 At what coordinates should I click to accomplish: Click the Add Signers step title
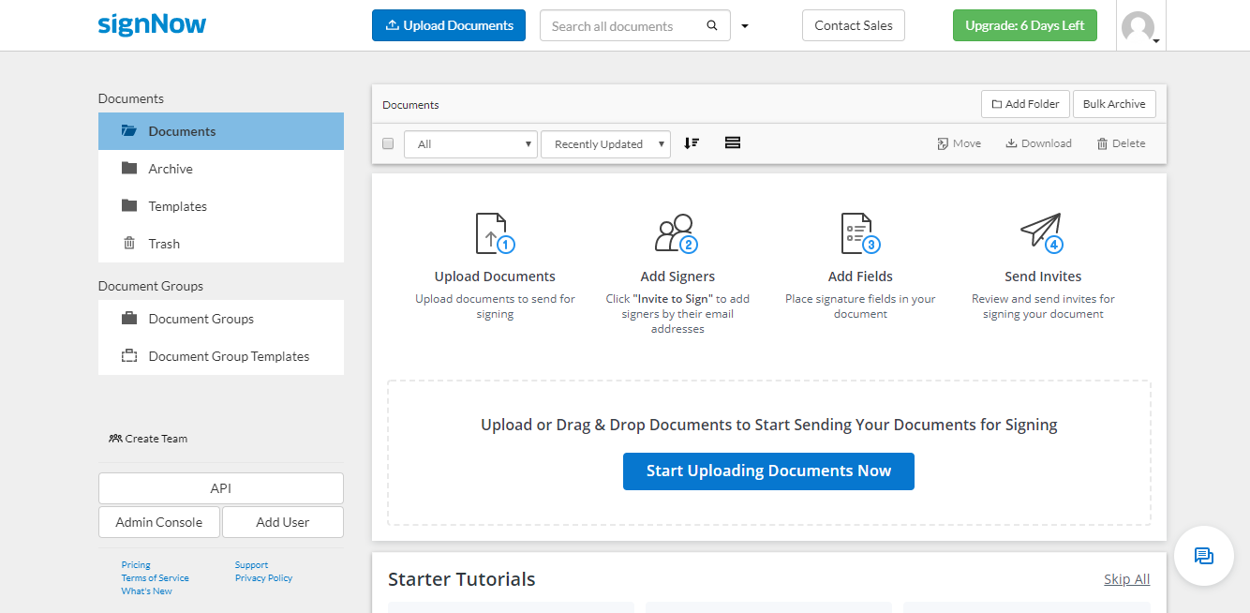click(x=677, y=277)
